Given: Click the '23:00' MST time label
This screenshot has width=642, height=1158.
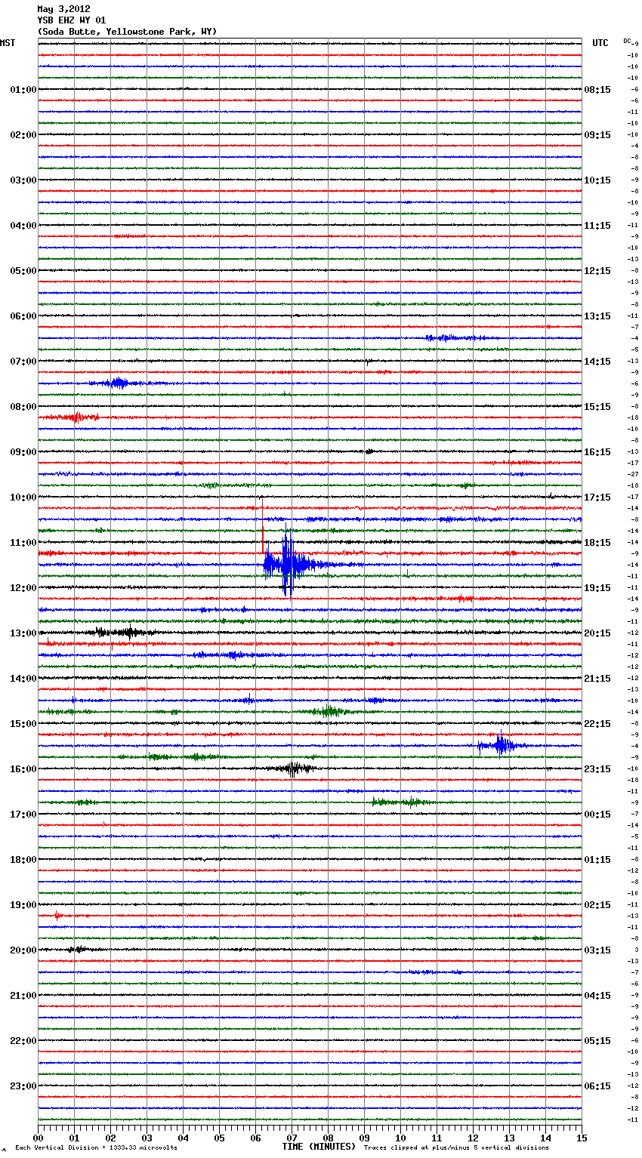Looking at the screenshot, I should pos(23,1086).
